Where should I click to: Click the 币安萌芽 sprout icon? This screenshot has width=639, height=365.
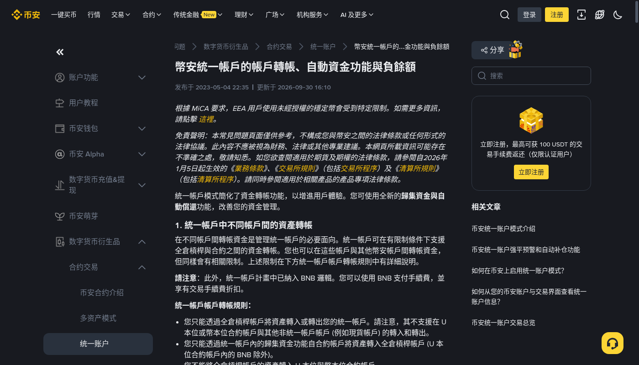pos(60,216)
